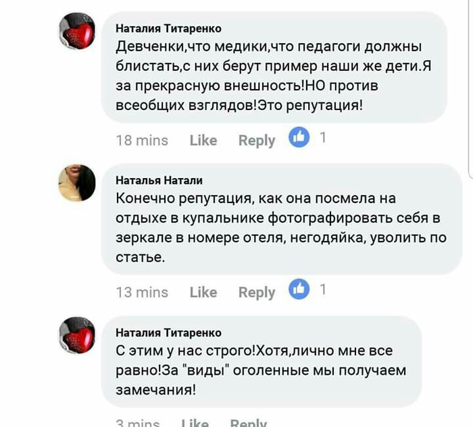Viewport: 473px width, 427px height.
Task: Open the Наталья Натали name link
Action: pos(159,180)
